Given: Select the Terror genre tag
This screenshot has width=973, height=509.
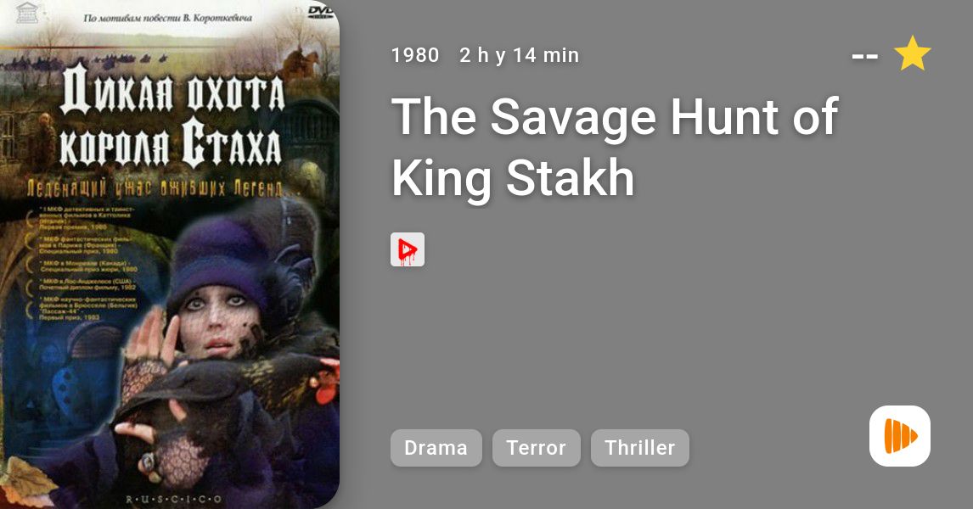Looking at the screenshot, I should click(536, 448).
